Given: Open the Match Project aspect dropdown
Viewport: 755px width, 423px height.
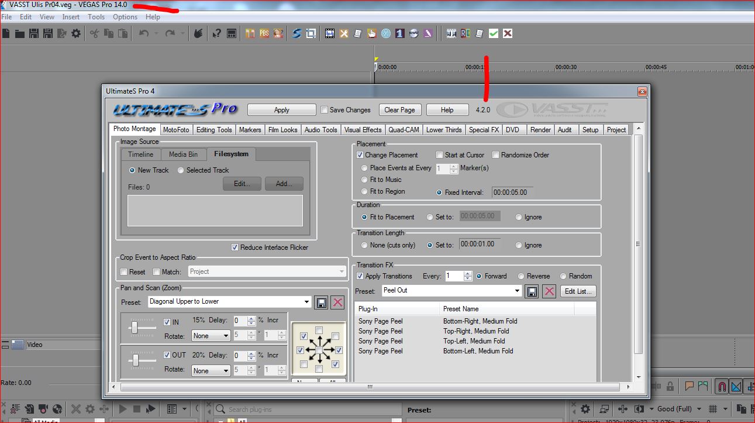Looking at the screenshot, I should pos(267,271).
